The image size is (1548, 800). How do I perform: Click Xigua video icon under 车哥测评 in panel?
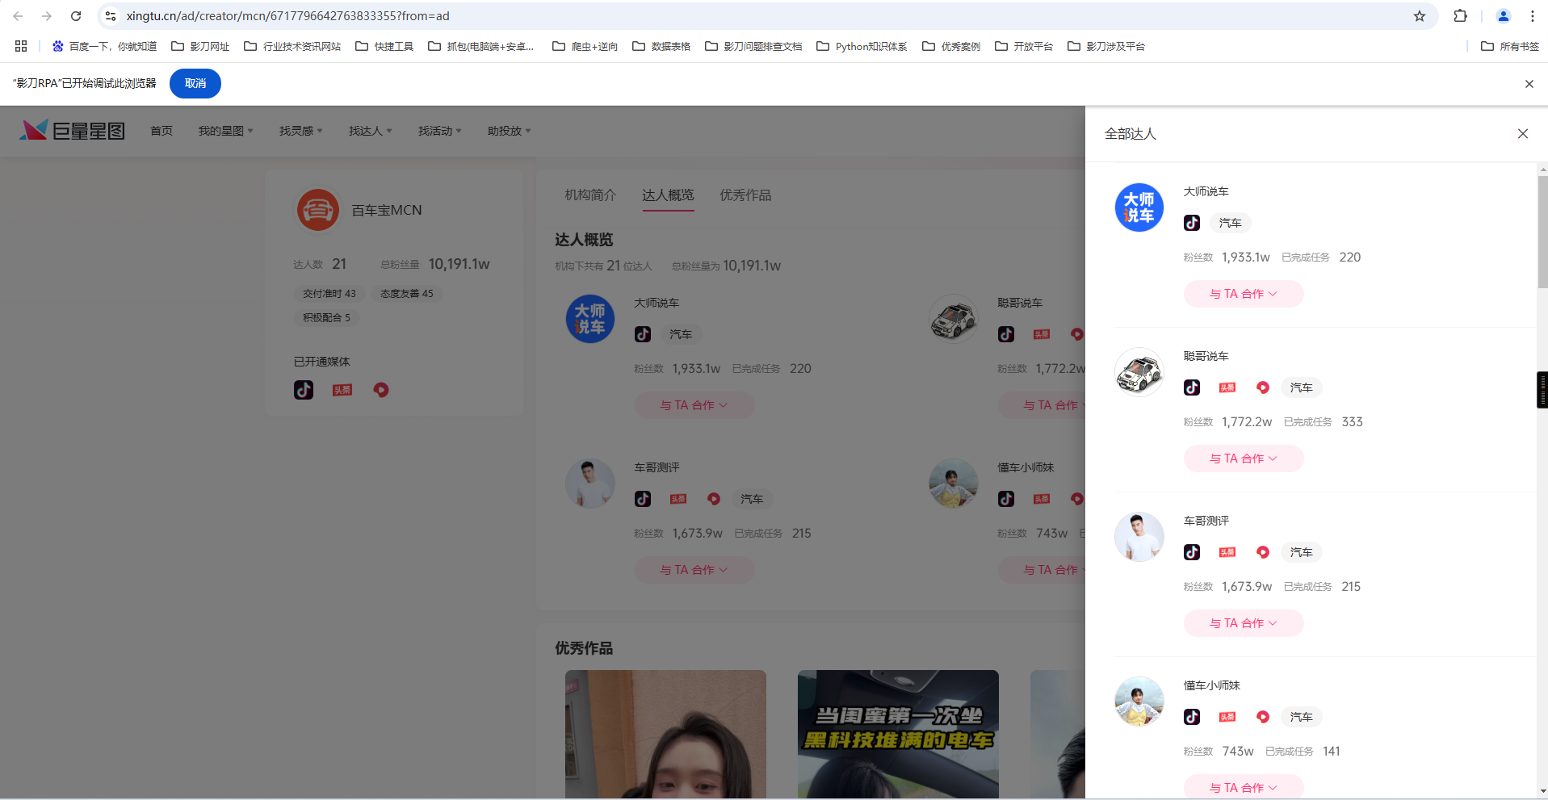tap(1263, 552)
